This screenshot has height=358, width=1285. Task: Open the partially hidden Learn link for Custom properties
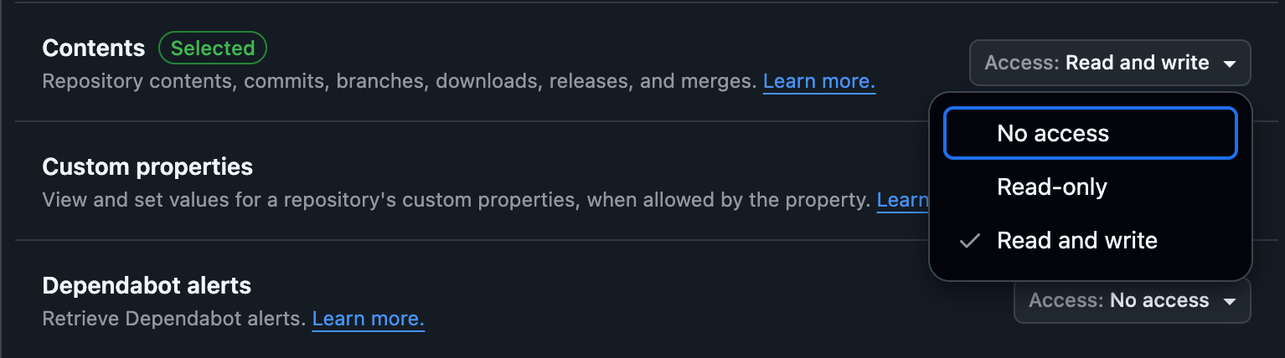[902, 200]
